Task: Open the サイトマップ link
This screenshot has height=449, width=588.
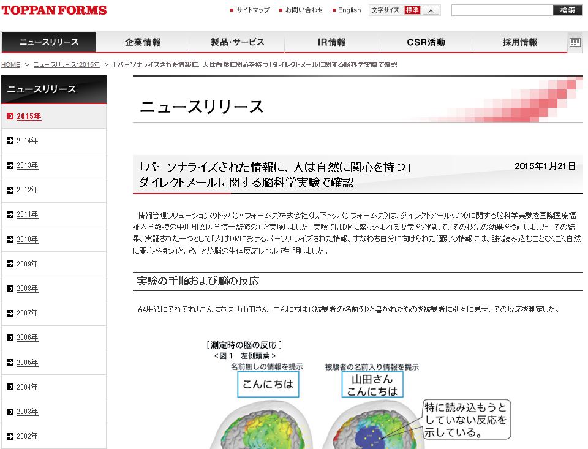Action: pos(253,10)
